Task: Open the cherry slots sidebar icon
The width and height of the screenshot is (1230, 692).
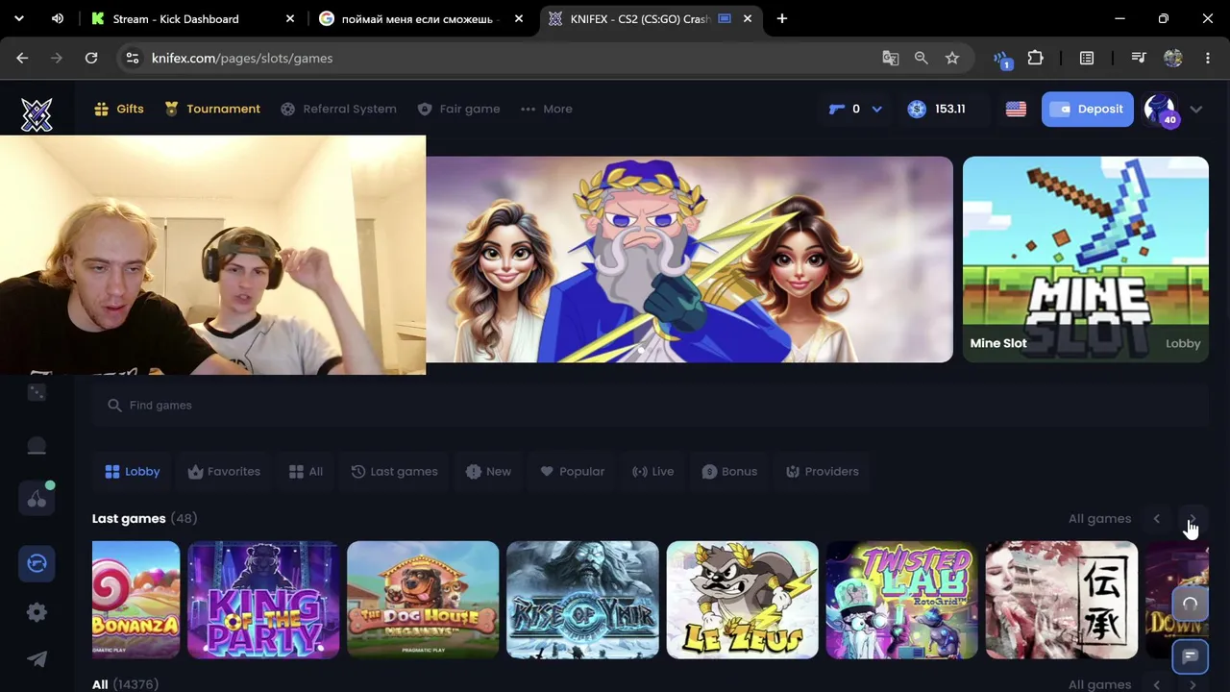Action: 37,498
